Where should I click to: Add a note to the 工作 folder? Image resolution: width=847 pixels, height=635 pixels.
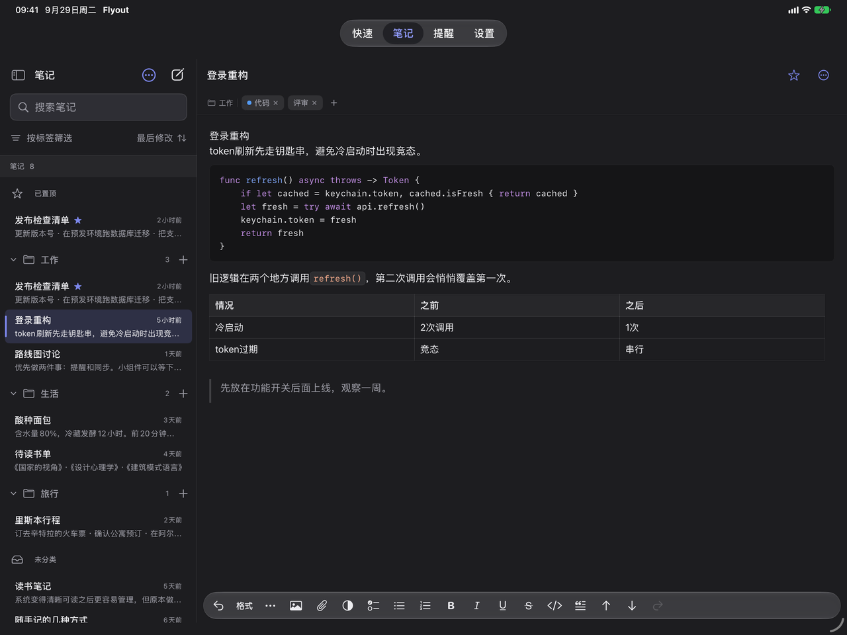click(183, 260)
